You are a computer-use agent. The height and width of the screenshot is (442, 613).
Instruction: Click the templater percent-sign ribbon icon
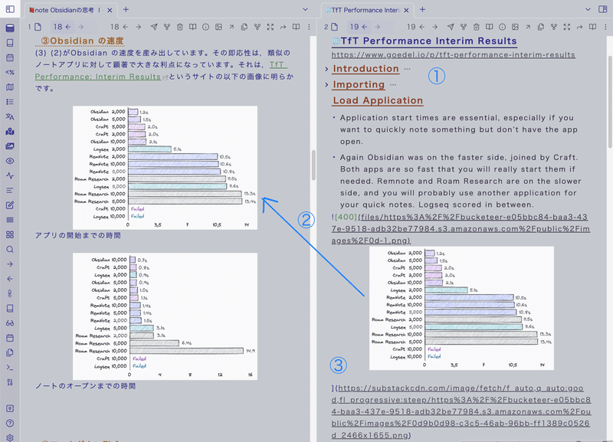click(10, 72)
